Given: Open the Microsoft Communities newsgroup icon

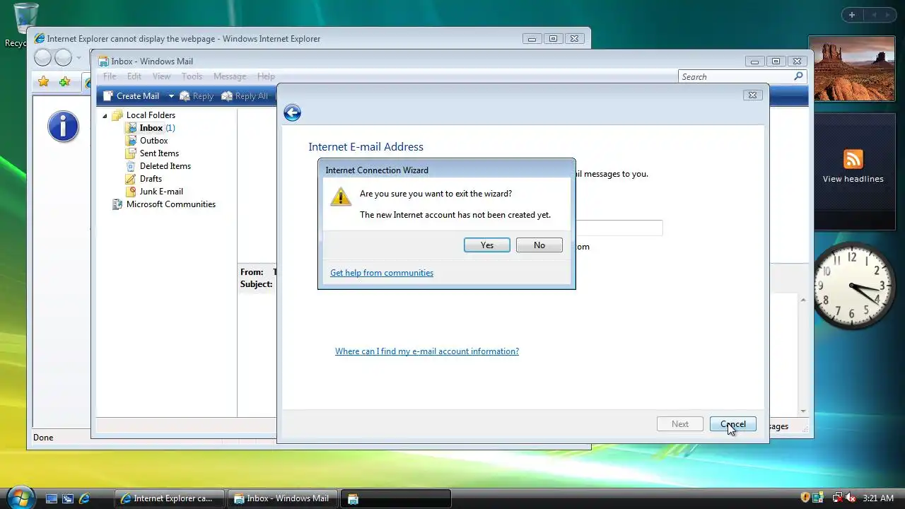Looking at the screenshot, I should click(117, 204).
